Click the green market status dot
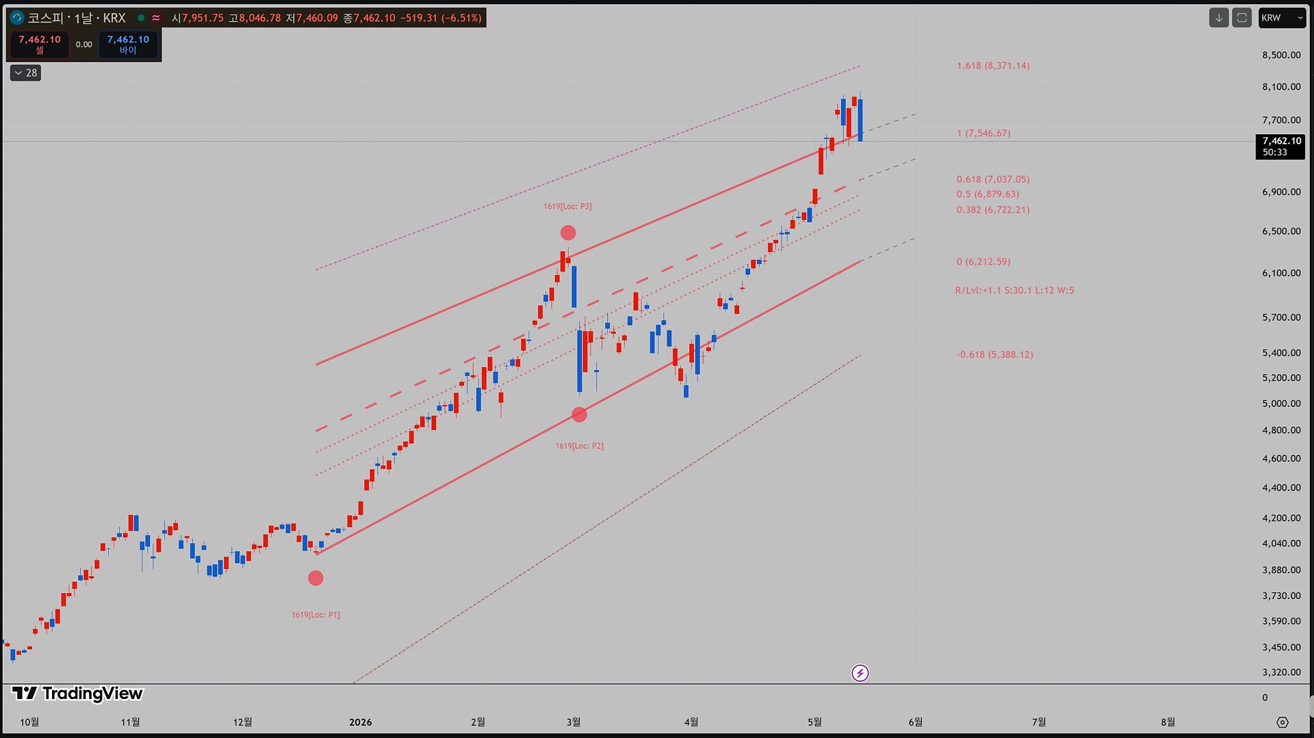The height and width of the screenshot is (738, 1314). pyautogui.click(x=141, y=18)
